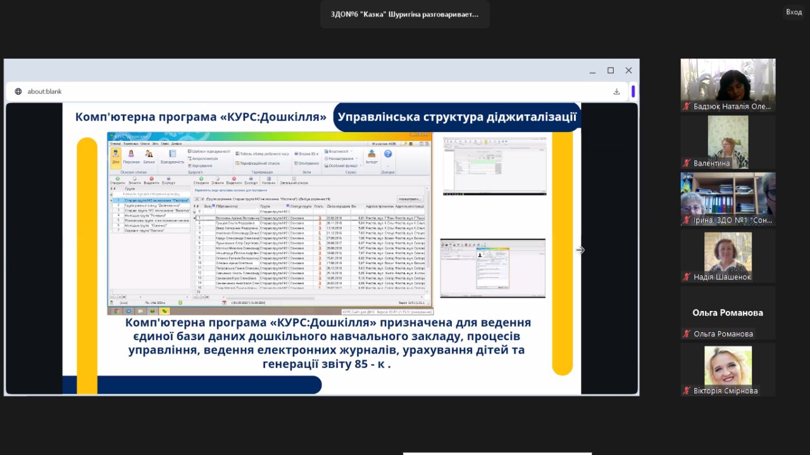Click the Вход button
This screenshot has width=810, height=455.
tap(794, 12)
